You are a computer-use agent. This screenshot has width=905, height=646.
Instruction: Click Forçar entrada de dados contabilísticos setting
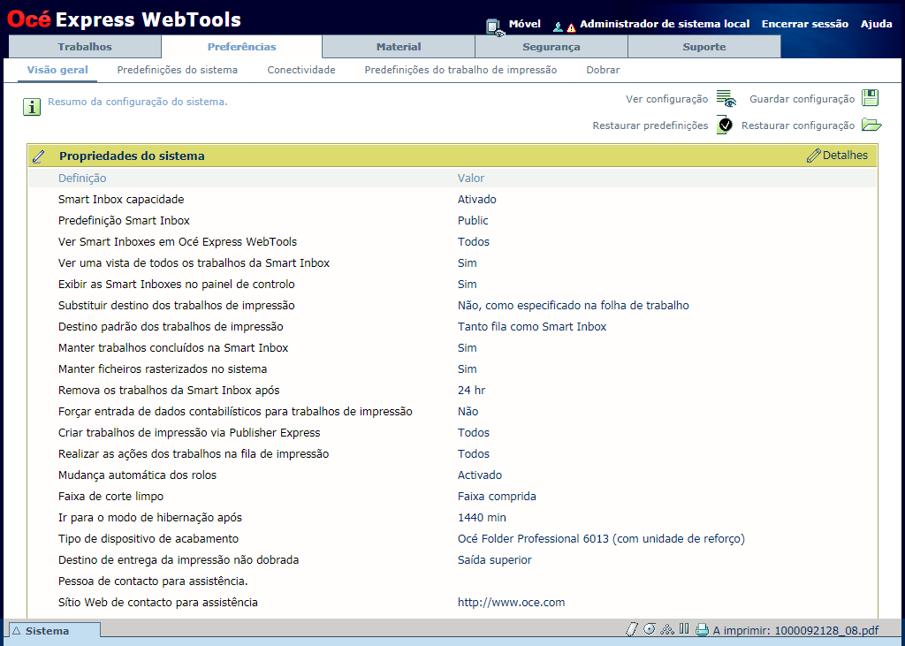235,412
